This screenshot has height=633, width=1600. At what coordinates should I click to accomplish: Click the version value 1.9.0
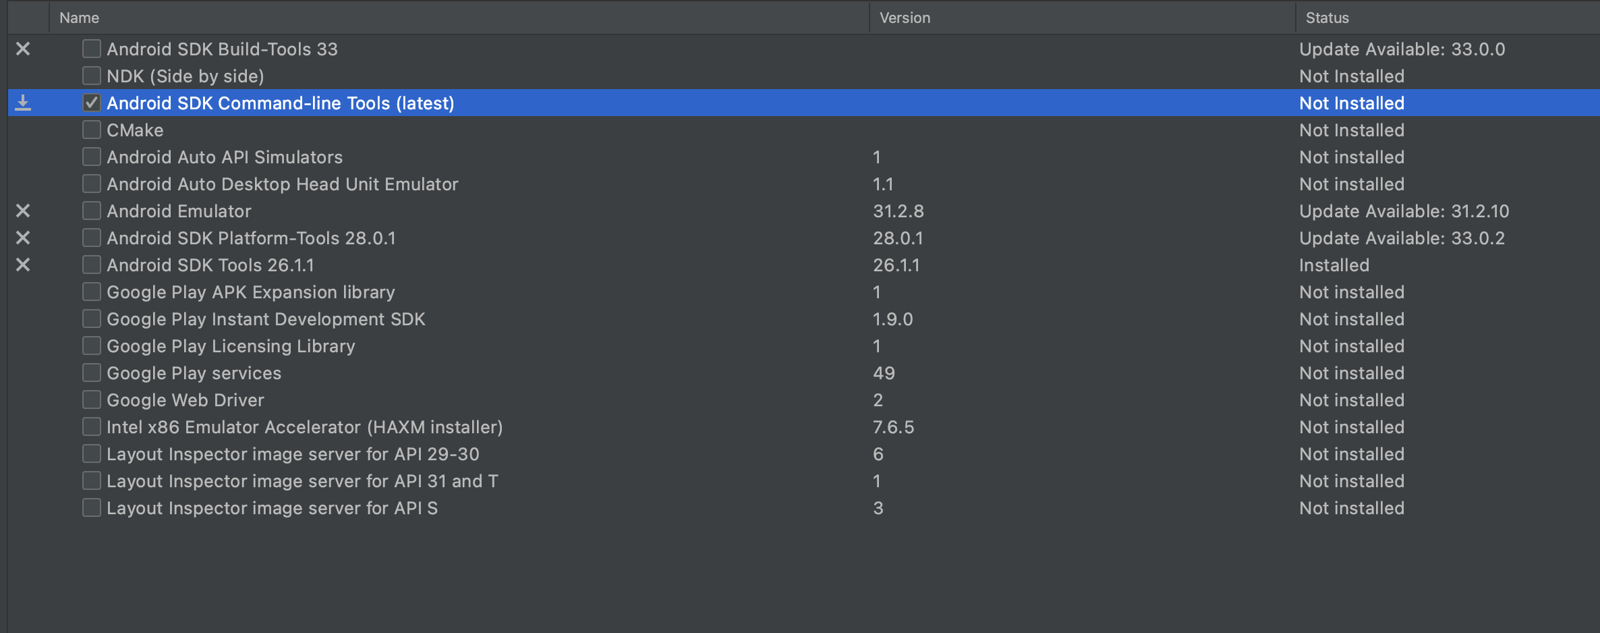tap(893, 319)
